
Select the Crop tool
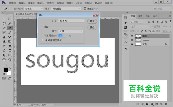4,28
